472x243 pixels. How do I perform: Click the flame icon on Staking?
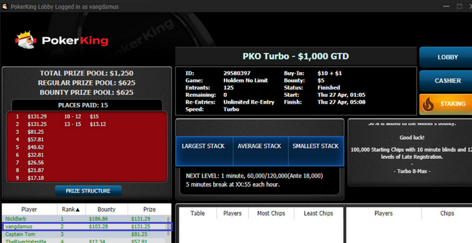click(x=428, y=104)
